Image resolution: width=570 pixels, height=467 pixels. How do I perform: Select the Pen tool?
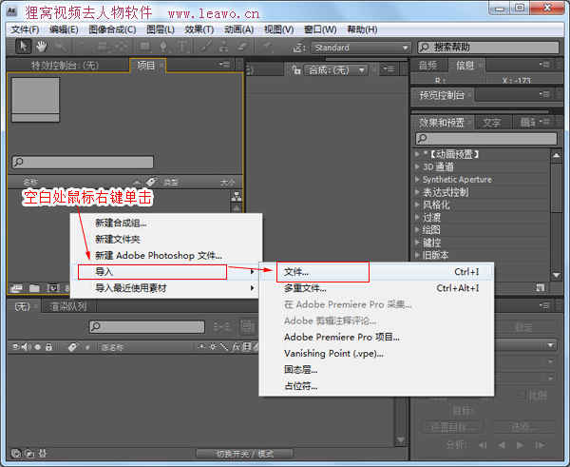tap(163, 47)
